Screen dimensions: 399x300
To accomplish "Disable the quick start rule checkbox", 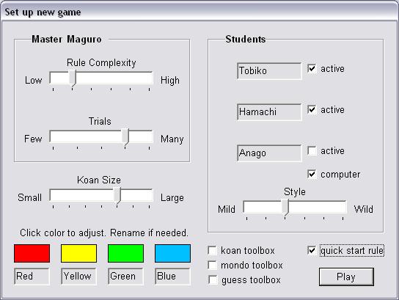I will point(312,250).
